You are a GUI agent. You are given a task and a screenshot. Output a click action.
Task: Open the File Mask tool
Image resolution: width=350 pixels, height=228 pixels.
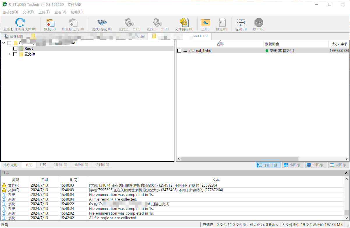point(184,22)
